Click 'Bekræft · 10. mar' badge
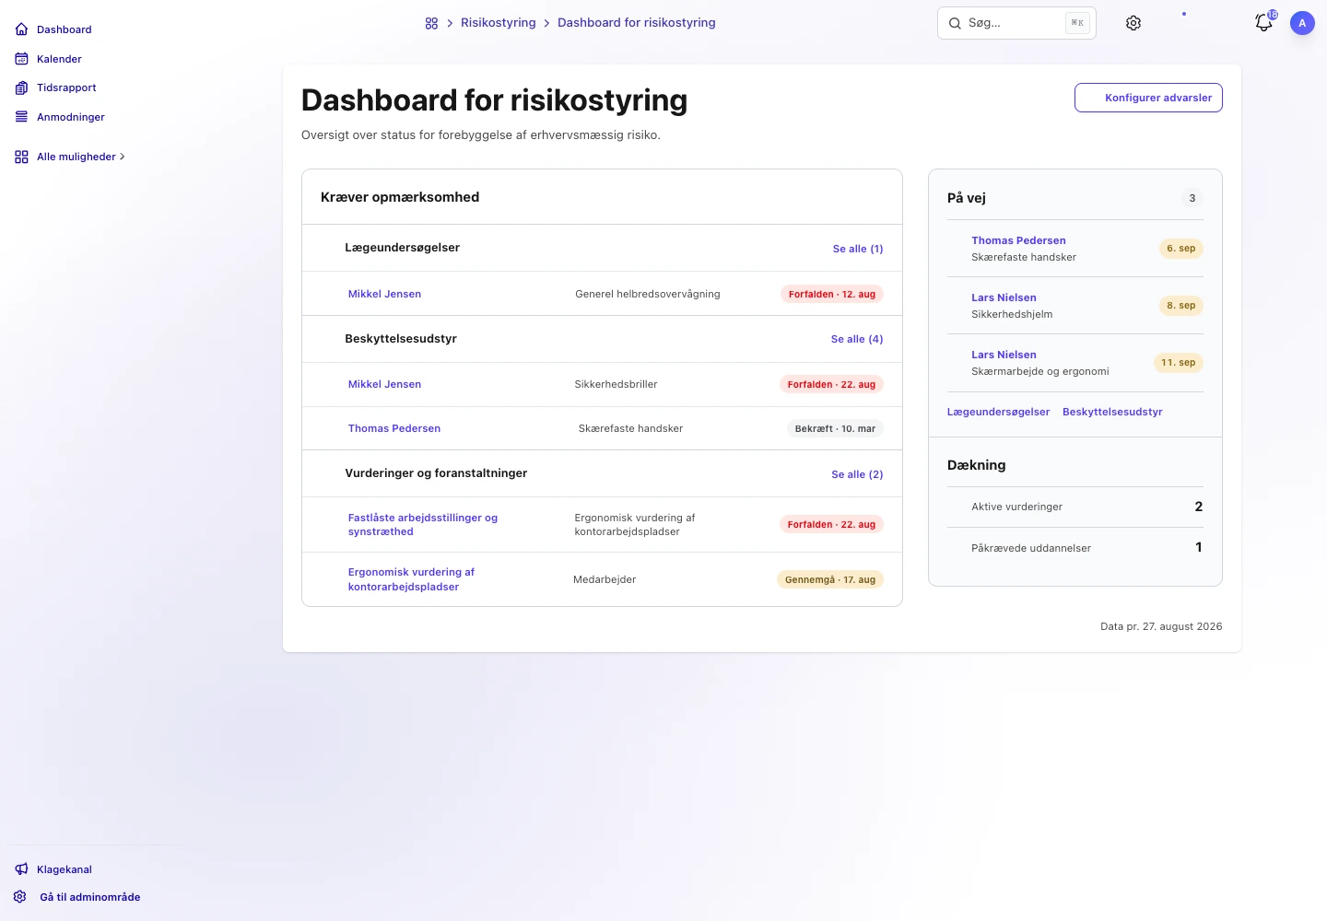 click(835, 428)
